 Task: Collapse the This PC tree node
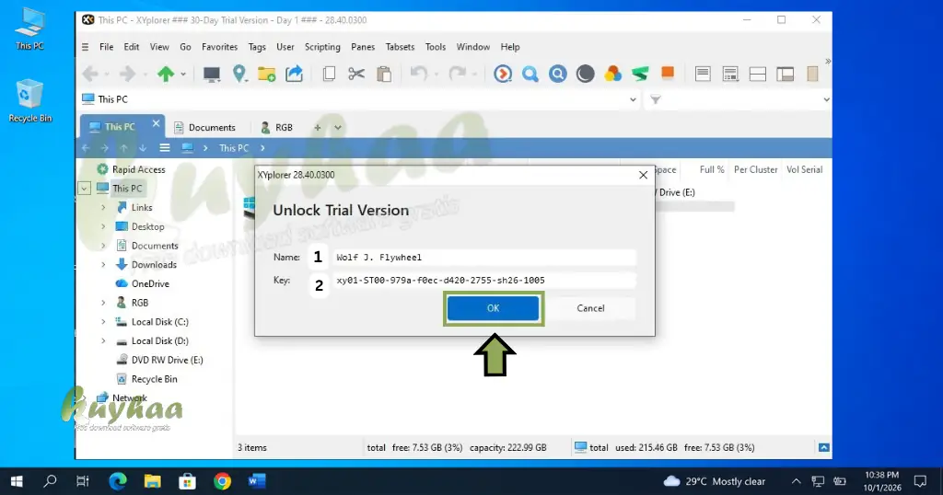tap(84, 189)
